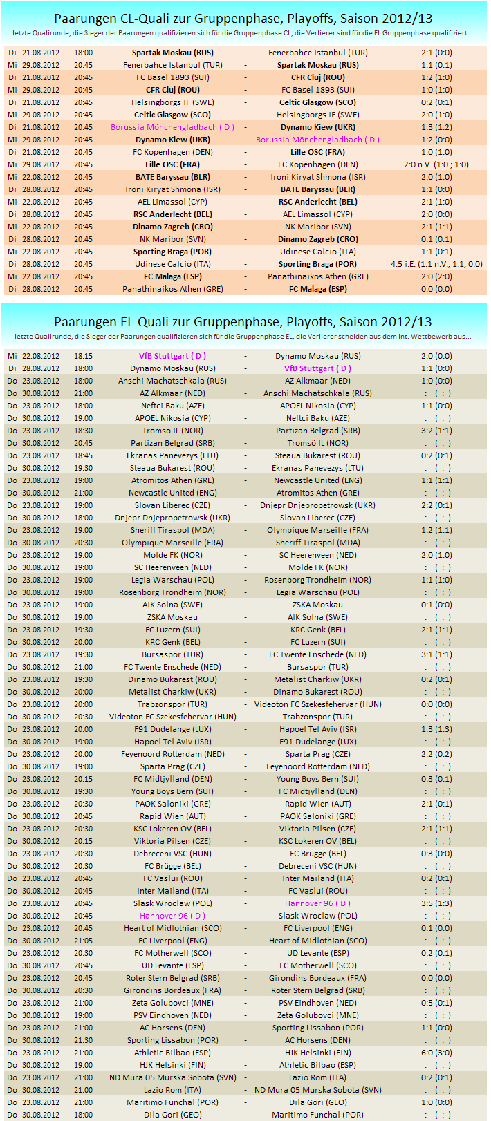Viewport: 491px width, 1121px height.
Task: Select the score "0:3 (0:0)" of Debreceni VSC match
Action: pos(436,854)
